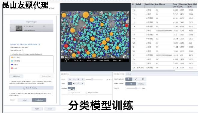Viewport: 198px width, 113px height.
Task: Switch object display to Outline
Action: pos(141,84)
